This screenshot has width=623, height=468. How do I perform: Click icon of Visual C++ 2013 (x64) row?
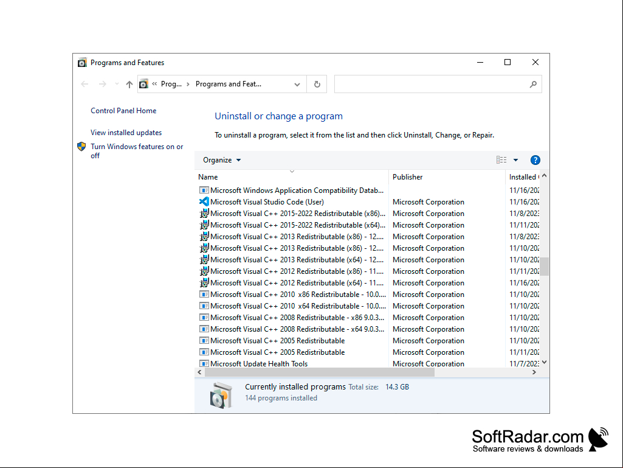[204, 259]
